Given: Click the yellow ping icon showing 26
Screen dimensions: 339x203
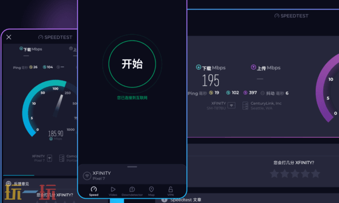Looking at the screenshot, I should [31, 67].
